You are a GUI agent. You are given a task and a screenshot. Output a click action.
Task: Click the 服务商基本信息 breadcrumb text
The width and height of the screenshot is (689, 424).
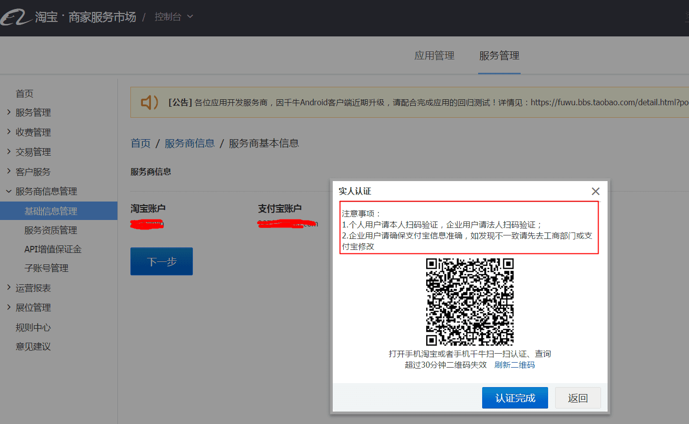click(264, 143)
